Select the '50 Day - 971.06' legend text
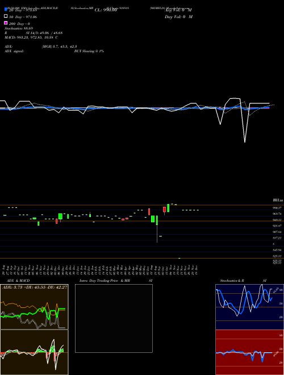 [23, 17]
